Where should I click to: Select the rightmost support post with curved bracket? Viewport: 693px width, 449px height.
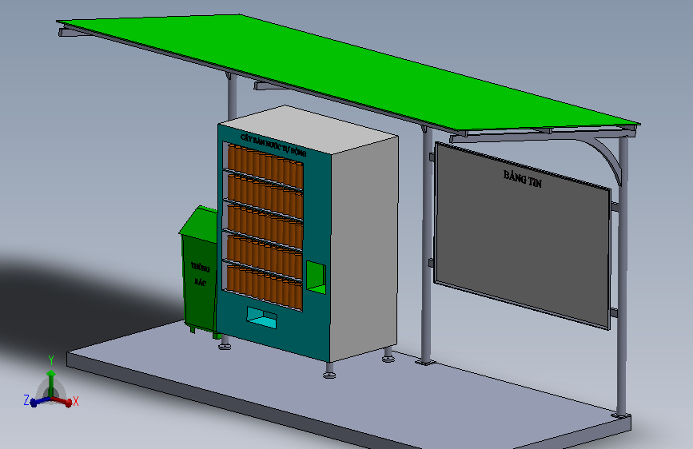tap(623, 276)
